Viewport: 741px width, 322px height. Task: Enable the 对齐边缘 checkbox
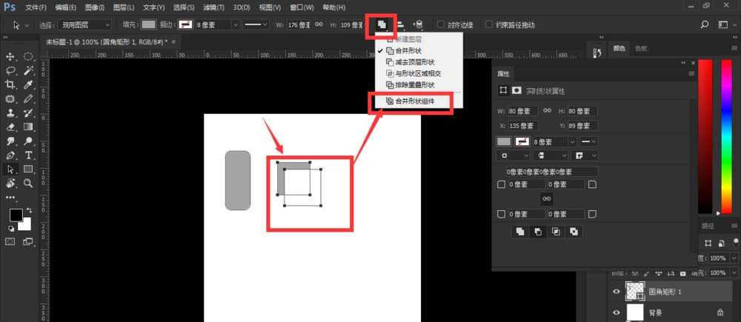pos(442,24)
